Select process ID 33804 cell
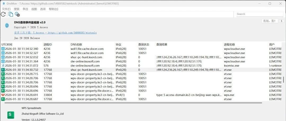This screenshot has width=286, height=121. pyautogui.click(x=48, y=95)
